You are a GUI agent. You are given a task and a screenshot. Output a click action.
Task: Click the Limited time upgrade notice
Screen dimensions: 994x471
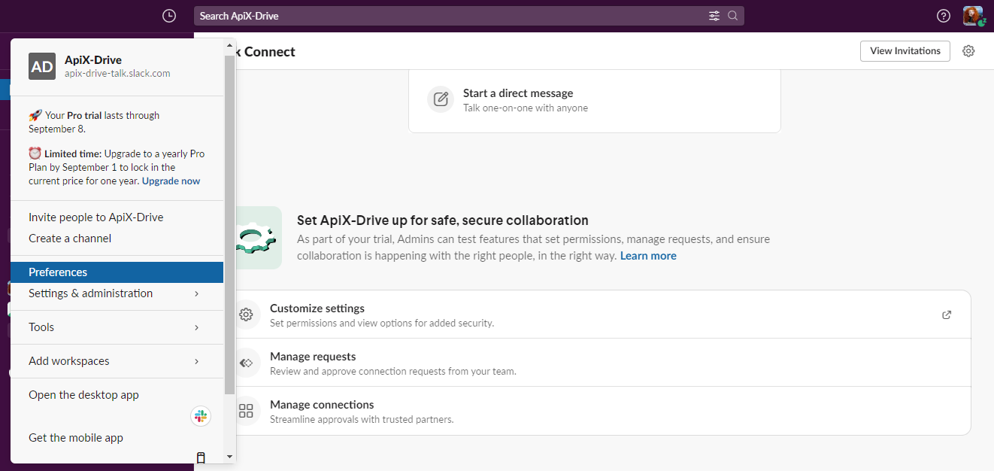coord(117,167)
